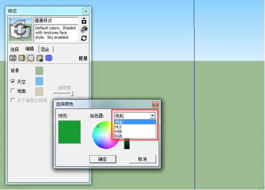Select Background settings icon
The height and width of the screenshot is (190, 265).
point(31,58)
